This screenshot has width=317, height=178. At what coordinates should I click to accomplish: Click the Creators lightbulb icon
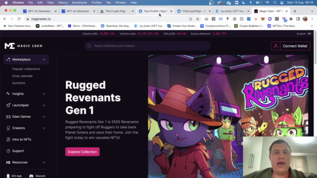[x=8, y=128]
